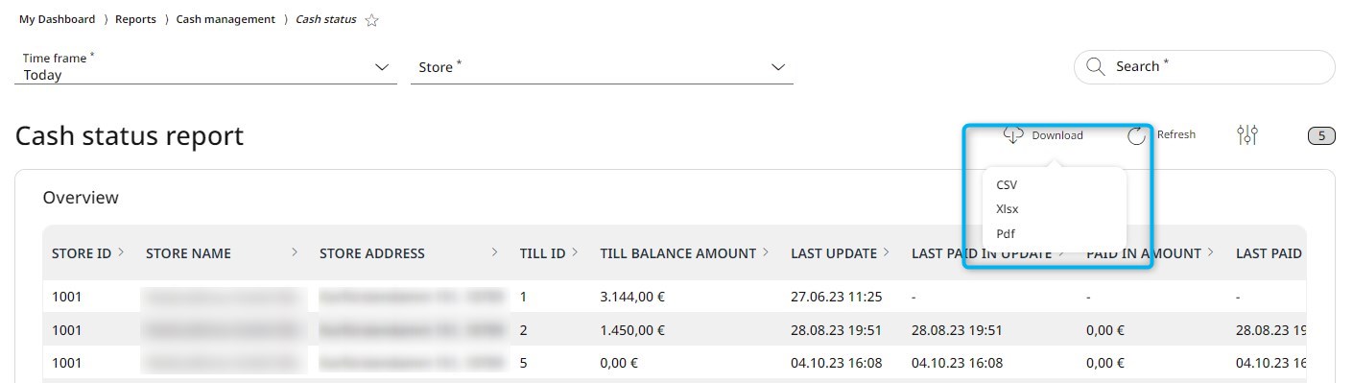Go to My Dashboard breadcrumb
The width and height of the screenshot is (1353, 383).
click(x=57, y=19)
